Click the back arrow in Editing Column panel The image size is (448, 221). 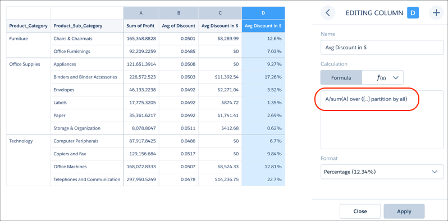point(328,13)
